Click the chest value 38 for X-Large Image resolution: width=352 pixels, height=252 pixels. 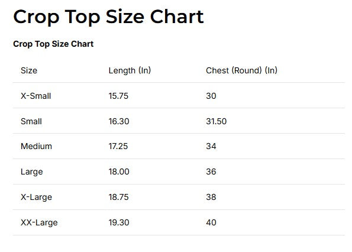coord(211,197)
